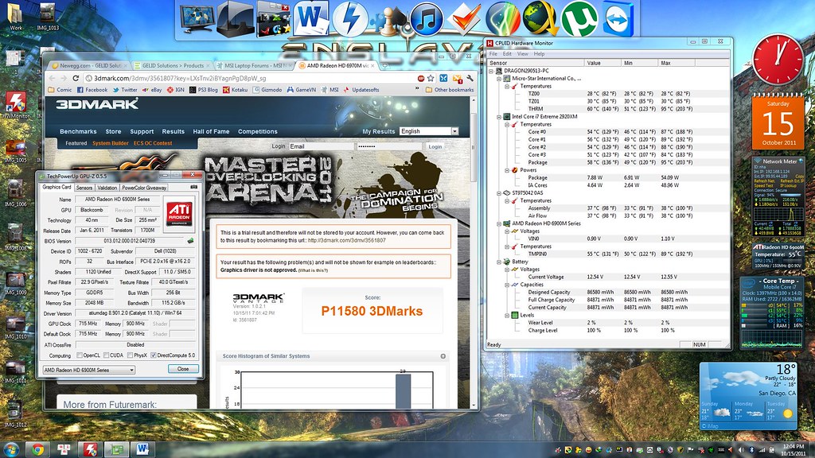Click the Chrome icon on the taskbar
Image resolution: width=815 pixels, height=458 pixels.
point(37,449)
